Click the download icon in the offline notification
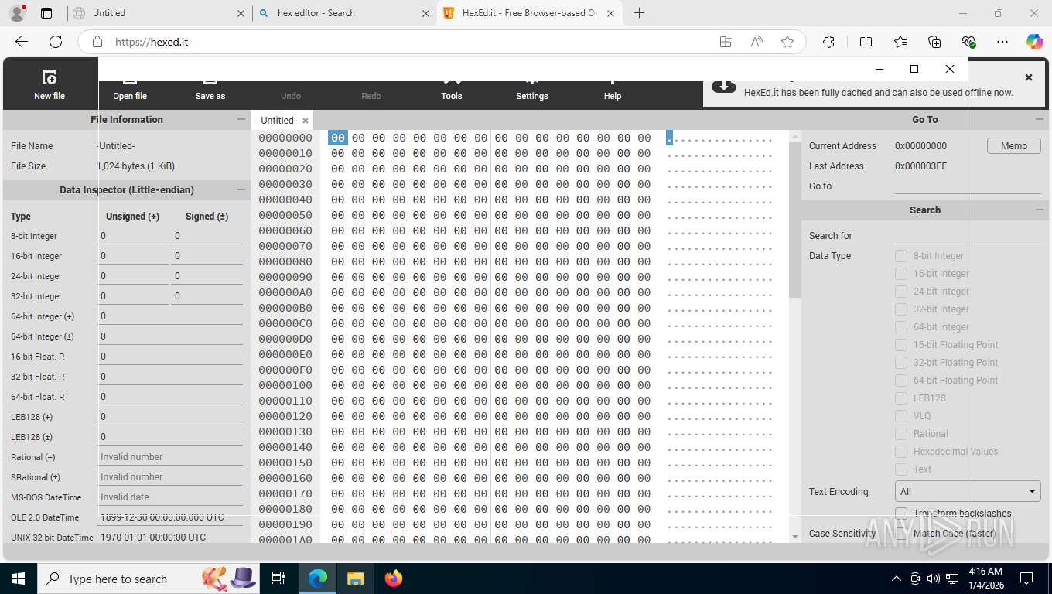 [723, 86]
